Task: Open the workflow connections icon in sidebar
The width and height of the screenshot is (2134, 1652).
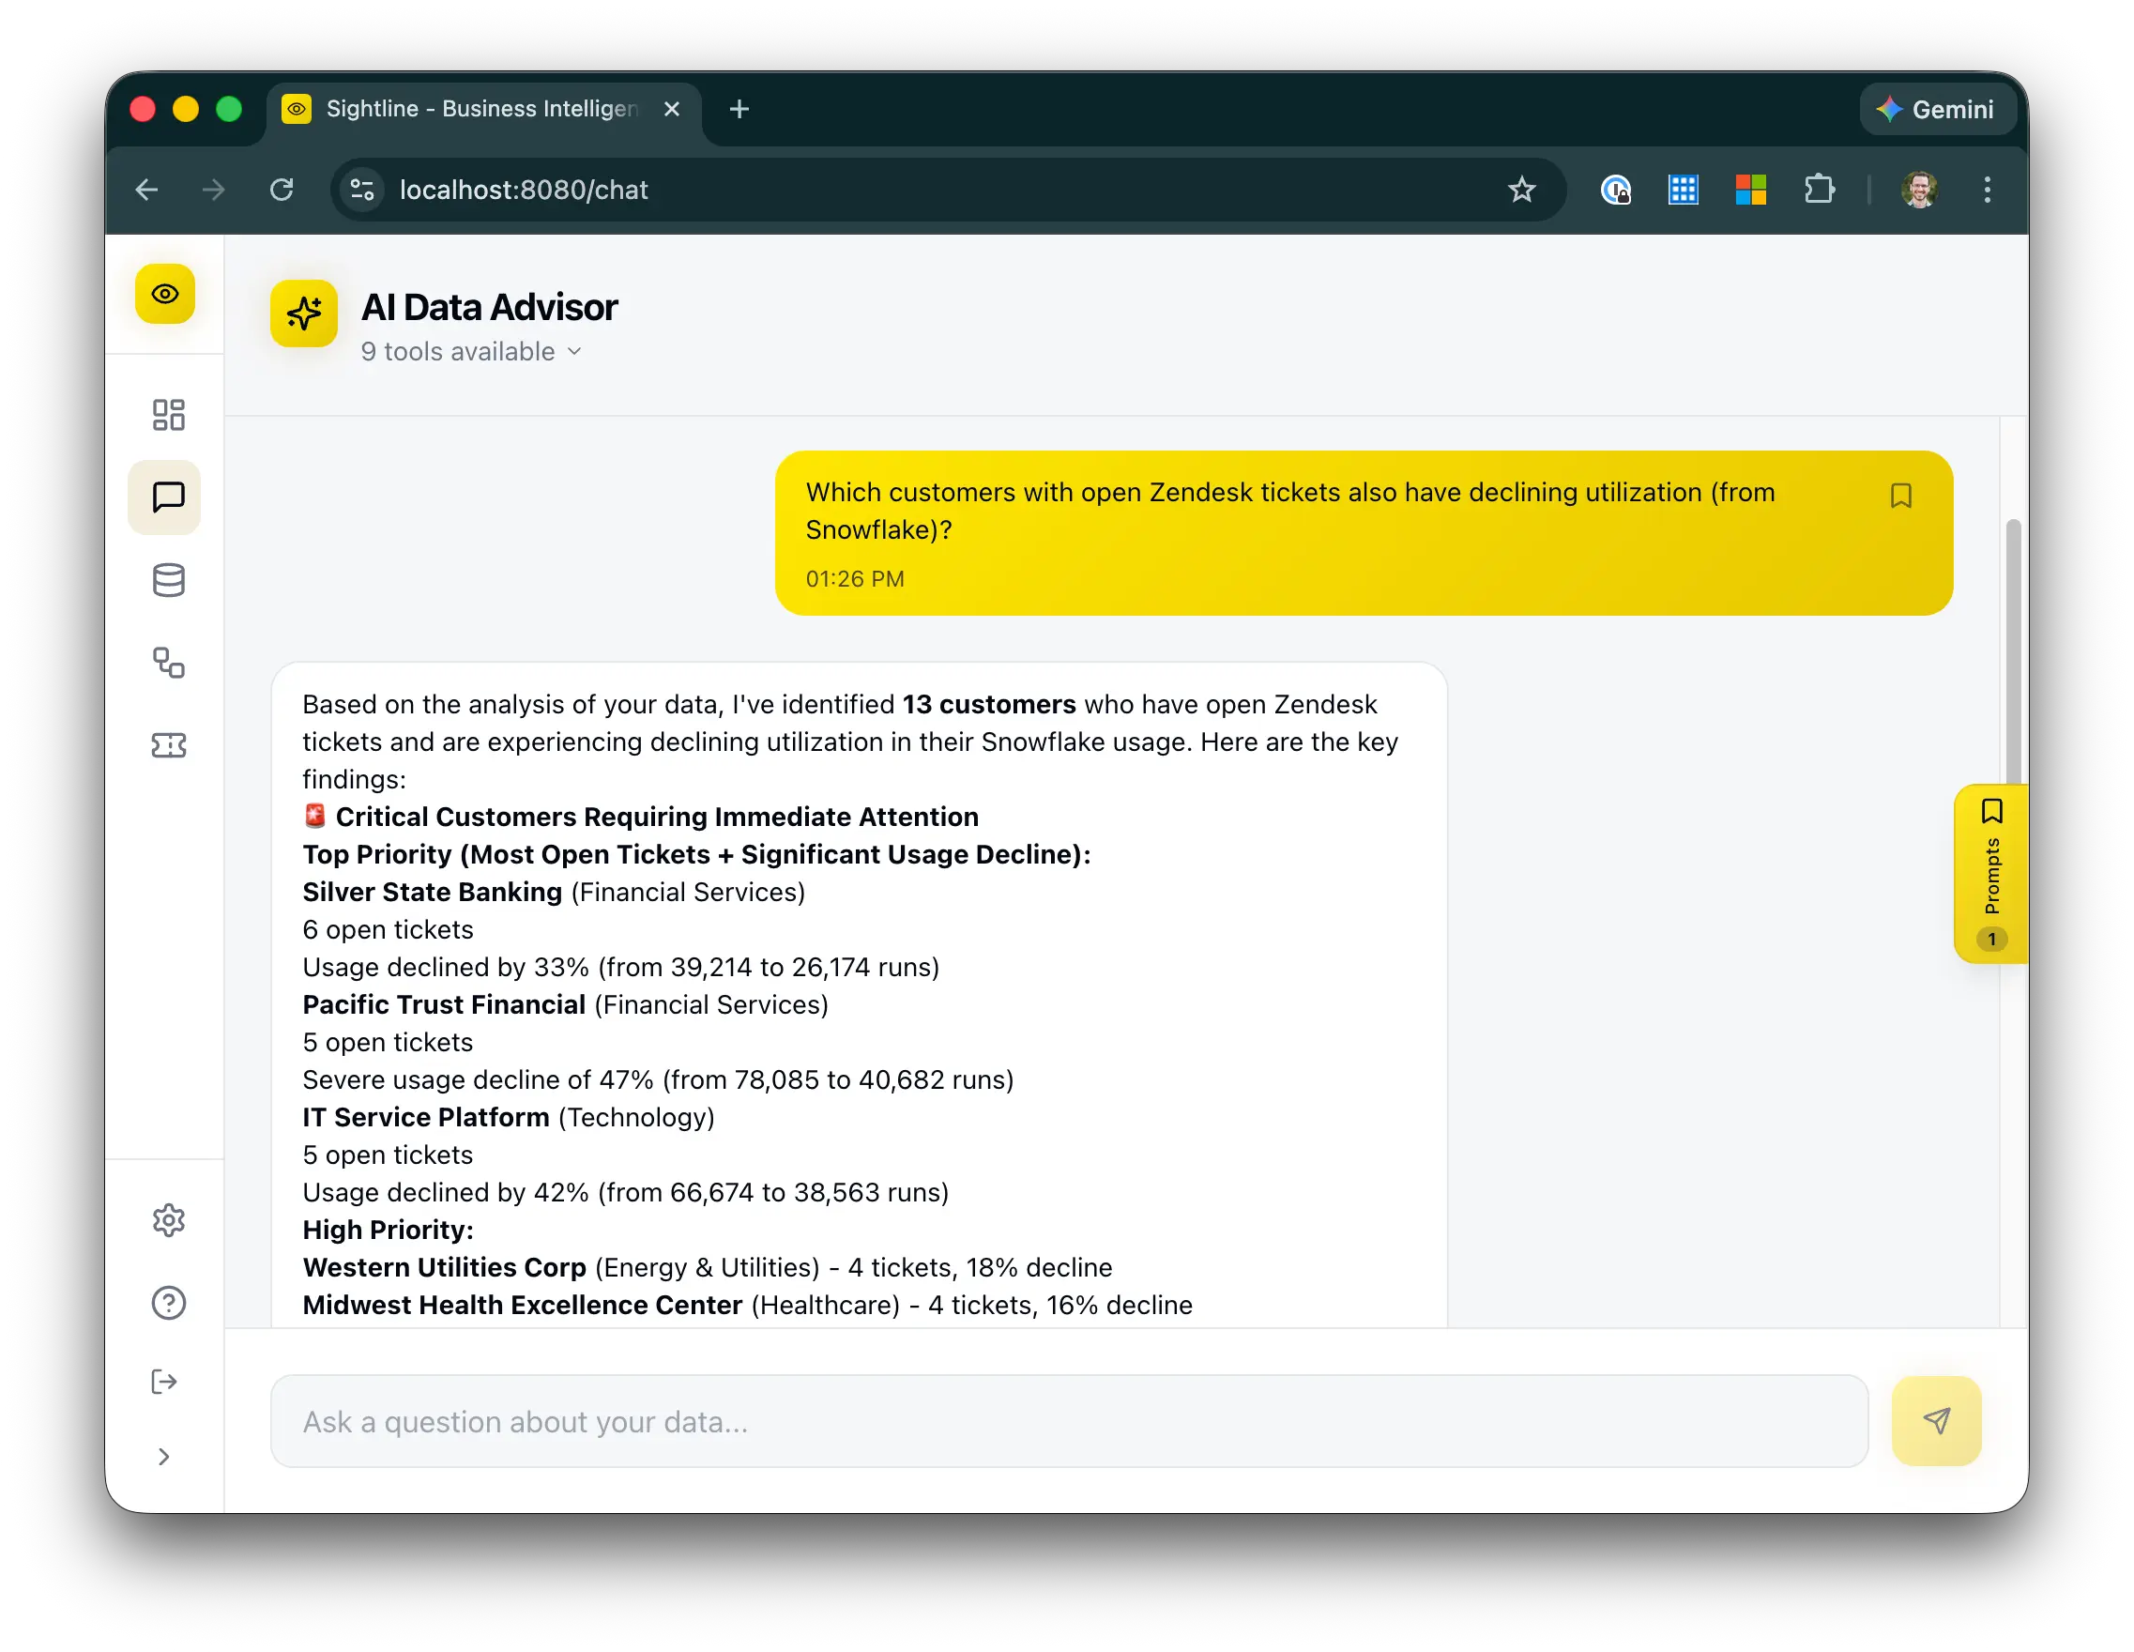Action: point(168,663)
